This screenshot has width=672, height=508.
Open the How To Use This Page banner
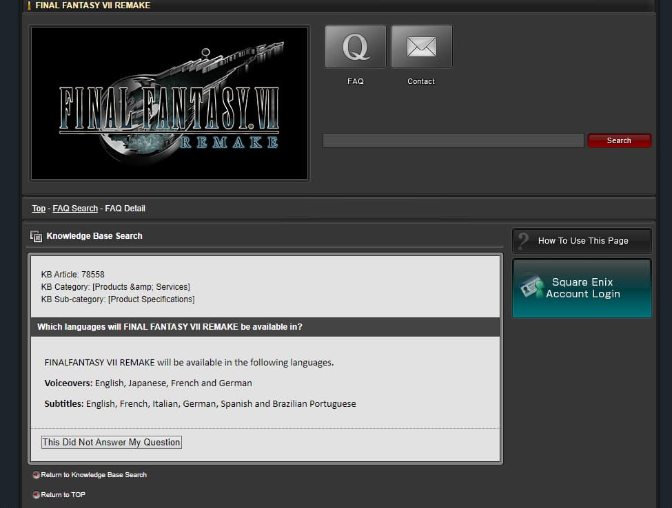(x=582, y=241)
